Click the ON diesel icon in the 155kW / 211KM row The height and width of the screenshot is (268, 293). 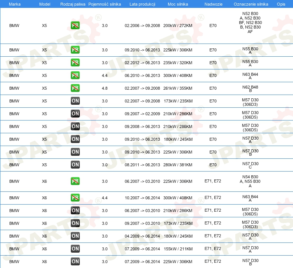[75, 249]
